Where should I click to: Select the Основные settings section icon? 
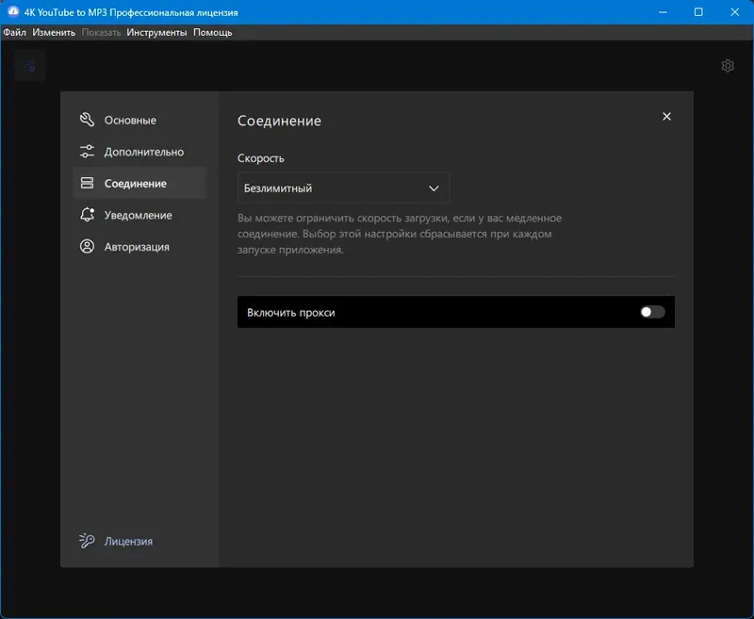click(x=86, y=120)
